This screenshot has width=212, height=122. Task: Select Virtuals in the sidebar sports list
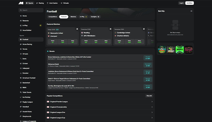point(31,54)
